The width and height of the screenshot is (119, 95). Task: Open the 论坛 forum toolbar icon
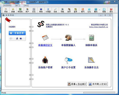click(89, 10)
